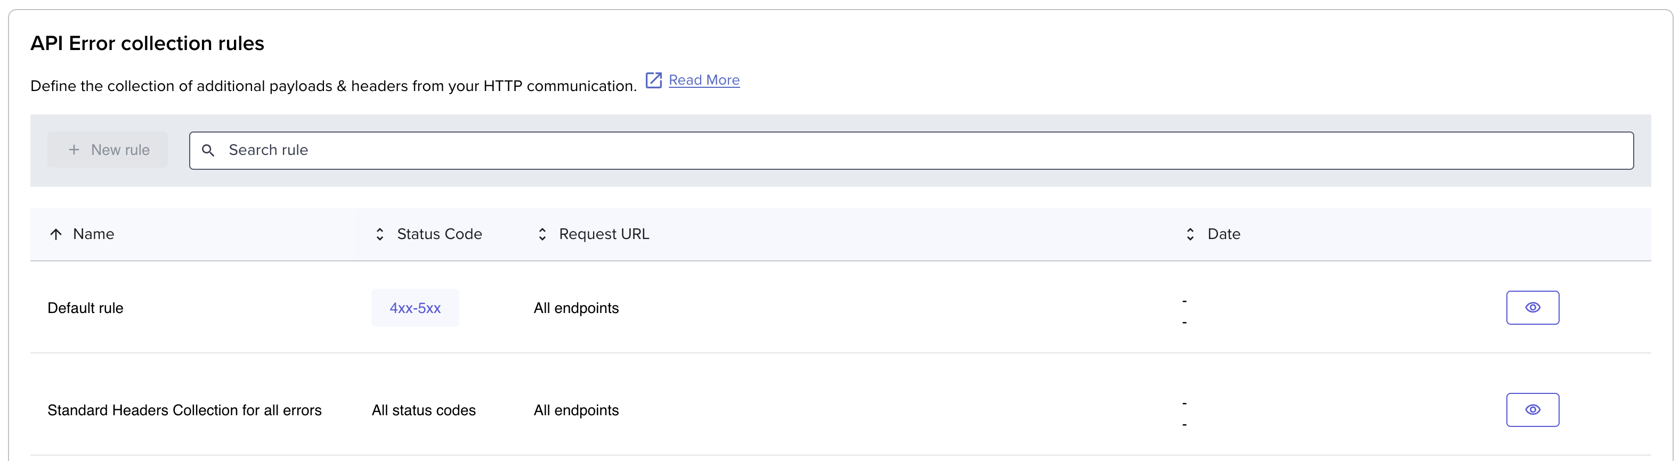Select the 4xx-5xx status code badge
Image resolution: width=1679 pixels, height=461 pixels.
415,308
